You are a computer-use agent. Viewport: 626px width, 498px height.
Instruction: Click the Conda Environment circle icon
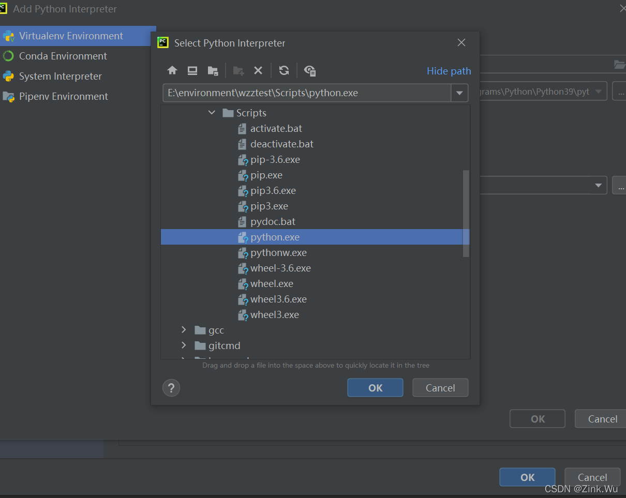pos(8,56)
